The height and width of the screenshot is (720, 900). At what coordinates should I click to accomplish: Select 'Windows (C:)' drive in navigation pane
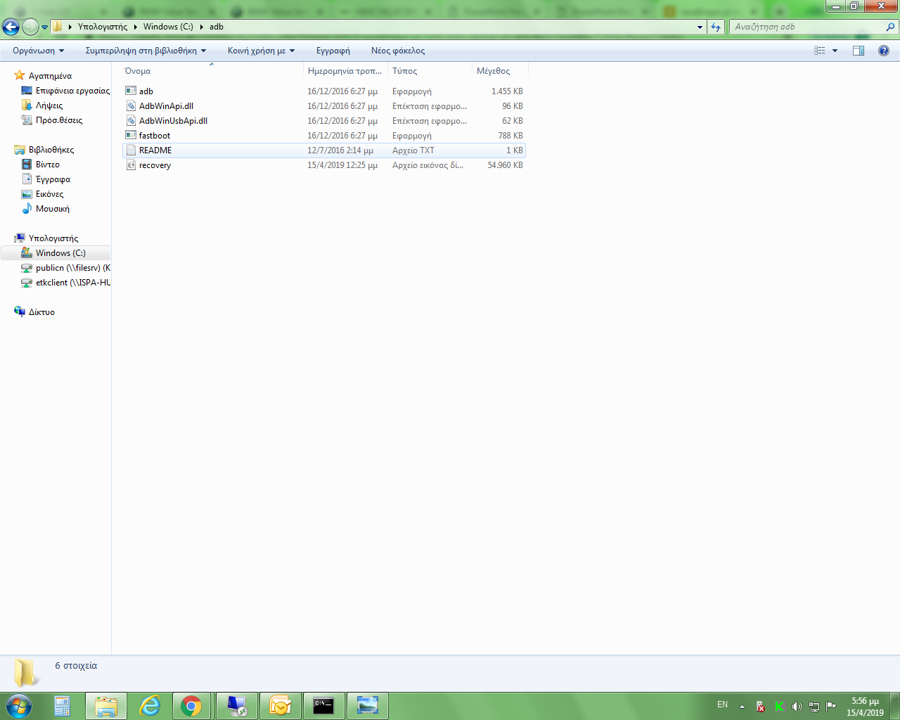coord(60,253)
